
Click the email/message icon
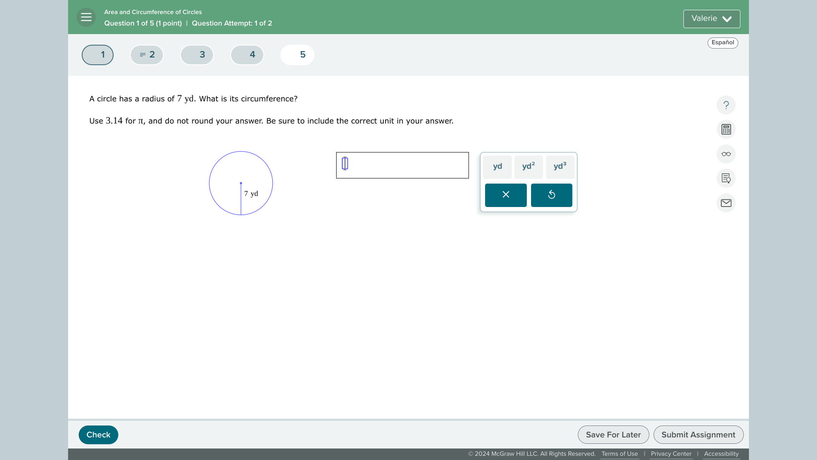pos(726,203)
